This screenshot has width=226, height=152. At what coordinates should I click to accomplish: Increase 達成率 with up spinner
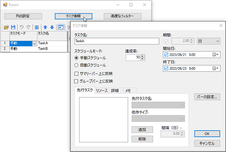coord(142,56)
